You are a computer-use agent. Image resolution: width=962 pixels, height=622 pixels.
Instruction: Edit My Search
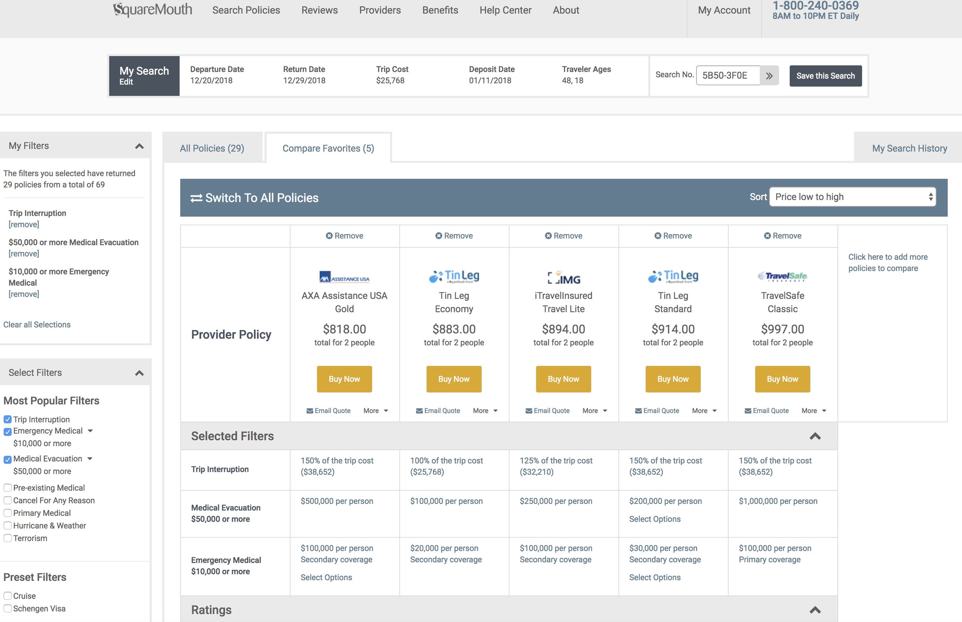pyautogui.click(x=126, y=82)
